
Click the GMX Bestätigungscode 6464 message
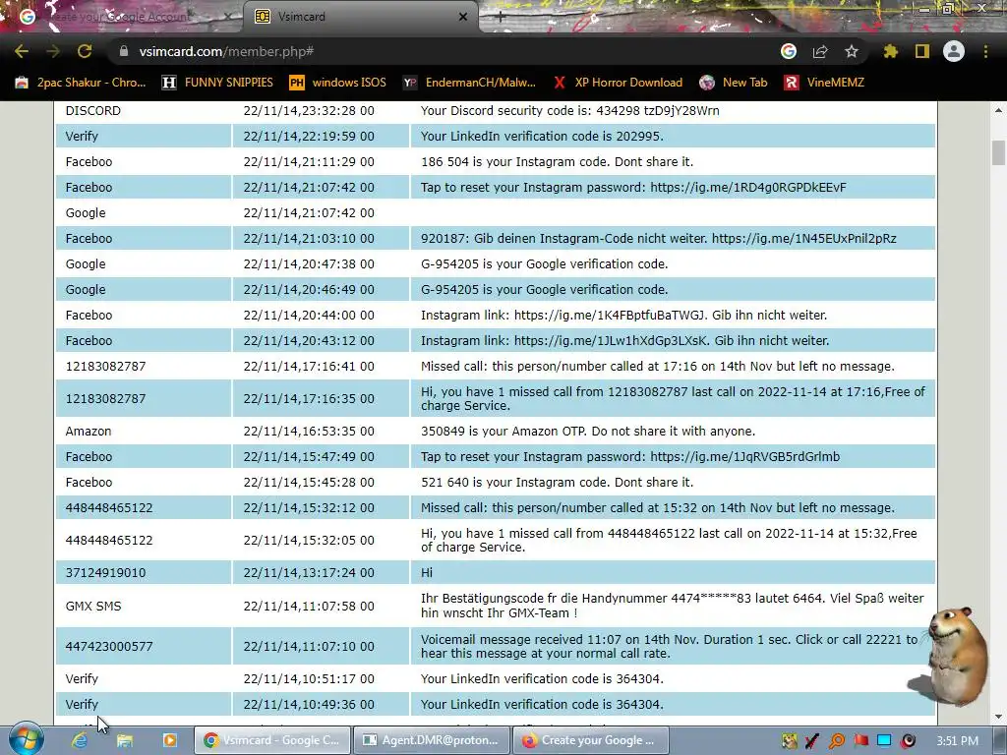(x=673, y=606)
